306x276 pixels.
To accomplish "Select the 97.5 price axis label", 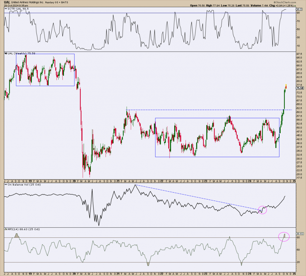I will pyautogui.click(x=299, y=54).
